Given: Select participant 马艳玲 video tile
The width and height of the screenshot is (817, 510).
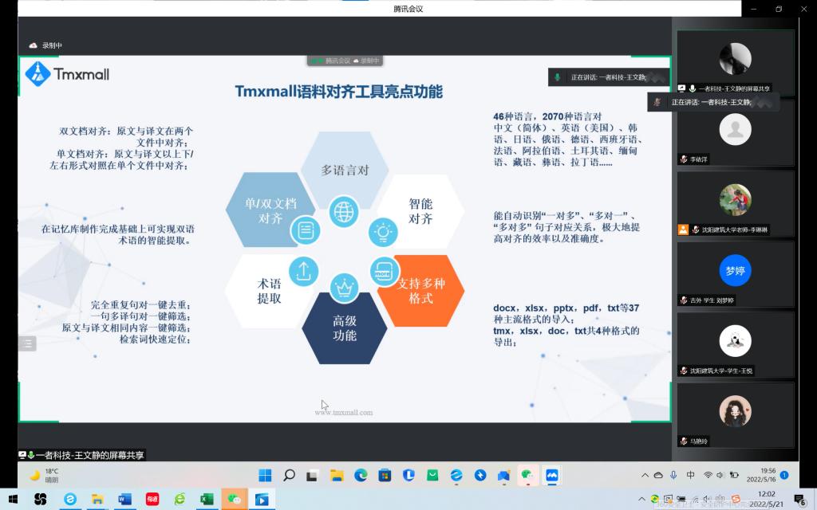Looking at the screenshot, I should pyautogui.click(x=735, y=415).
